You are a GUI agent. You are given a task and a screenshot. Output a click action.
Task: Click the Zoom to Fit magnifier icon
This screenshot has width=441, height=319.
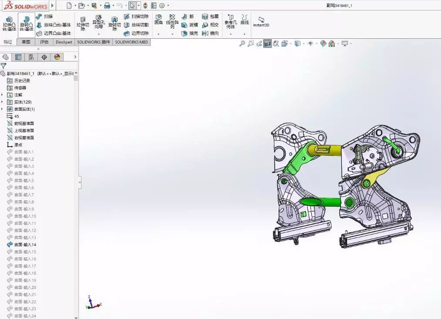pyautogui.click(x=242, y=44)
